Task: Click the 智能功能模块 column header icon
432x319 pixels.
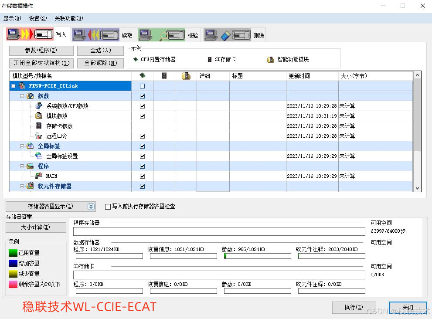Action: coord(186,76)
